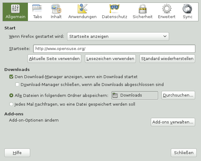The width and height of the screenshot is (201, 161).
Task: Select Jedes Mal nachfragen radio button
Action: [11, 104]
